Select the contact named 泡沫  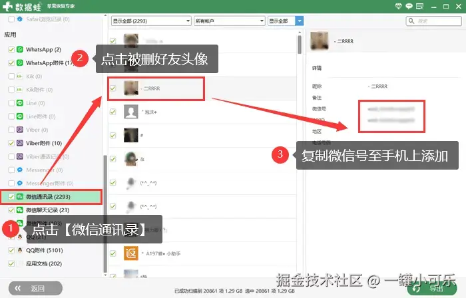point(202,112)
